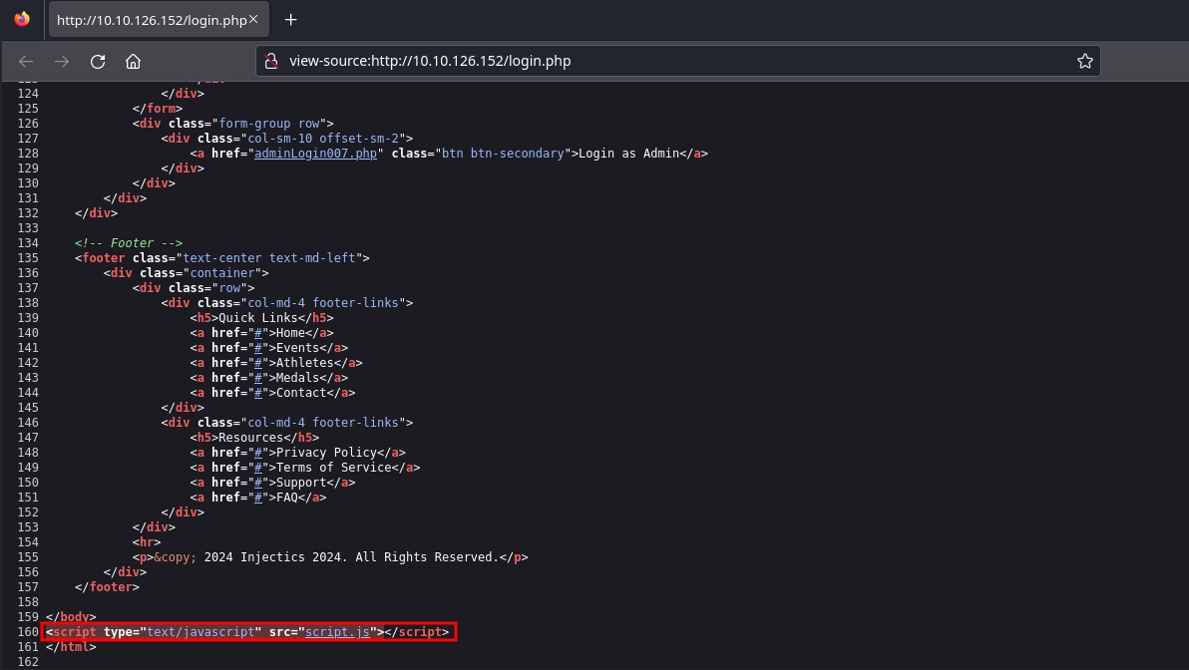Navigate back using the back arrow
This screenshot has height=670, width=1189.
click(x=25, y=61)
